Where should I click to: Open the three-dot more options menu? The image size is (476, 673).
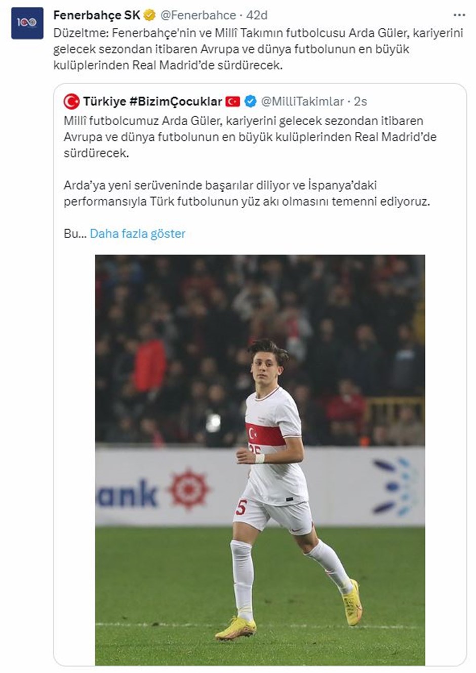[x=459, y=16]
